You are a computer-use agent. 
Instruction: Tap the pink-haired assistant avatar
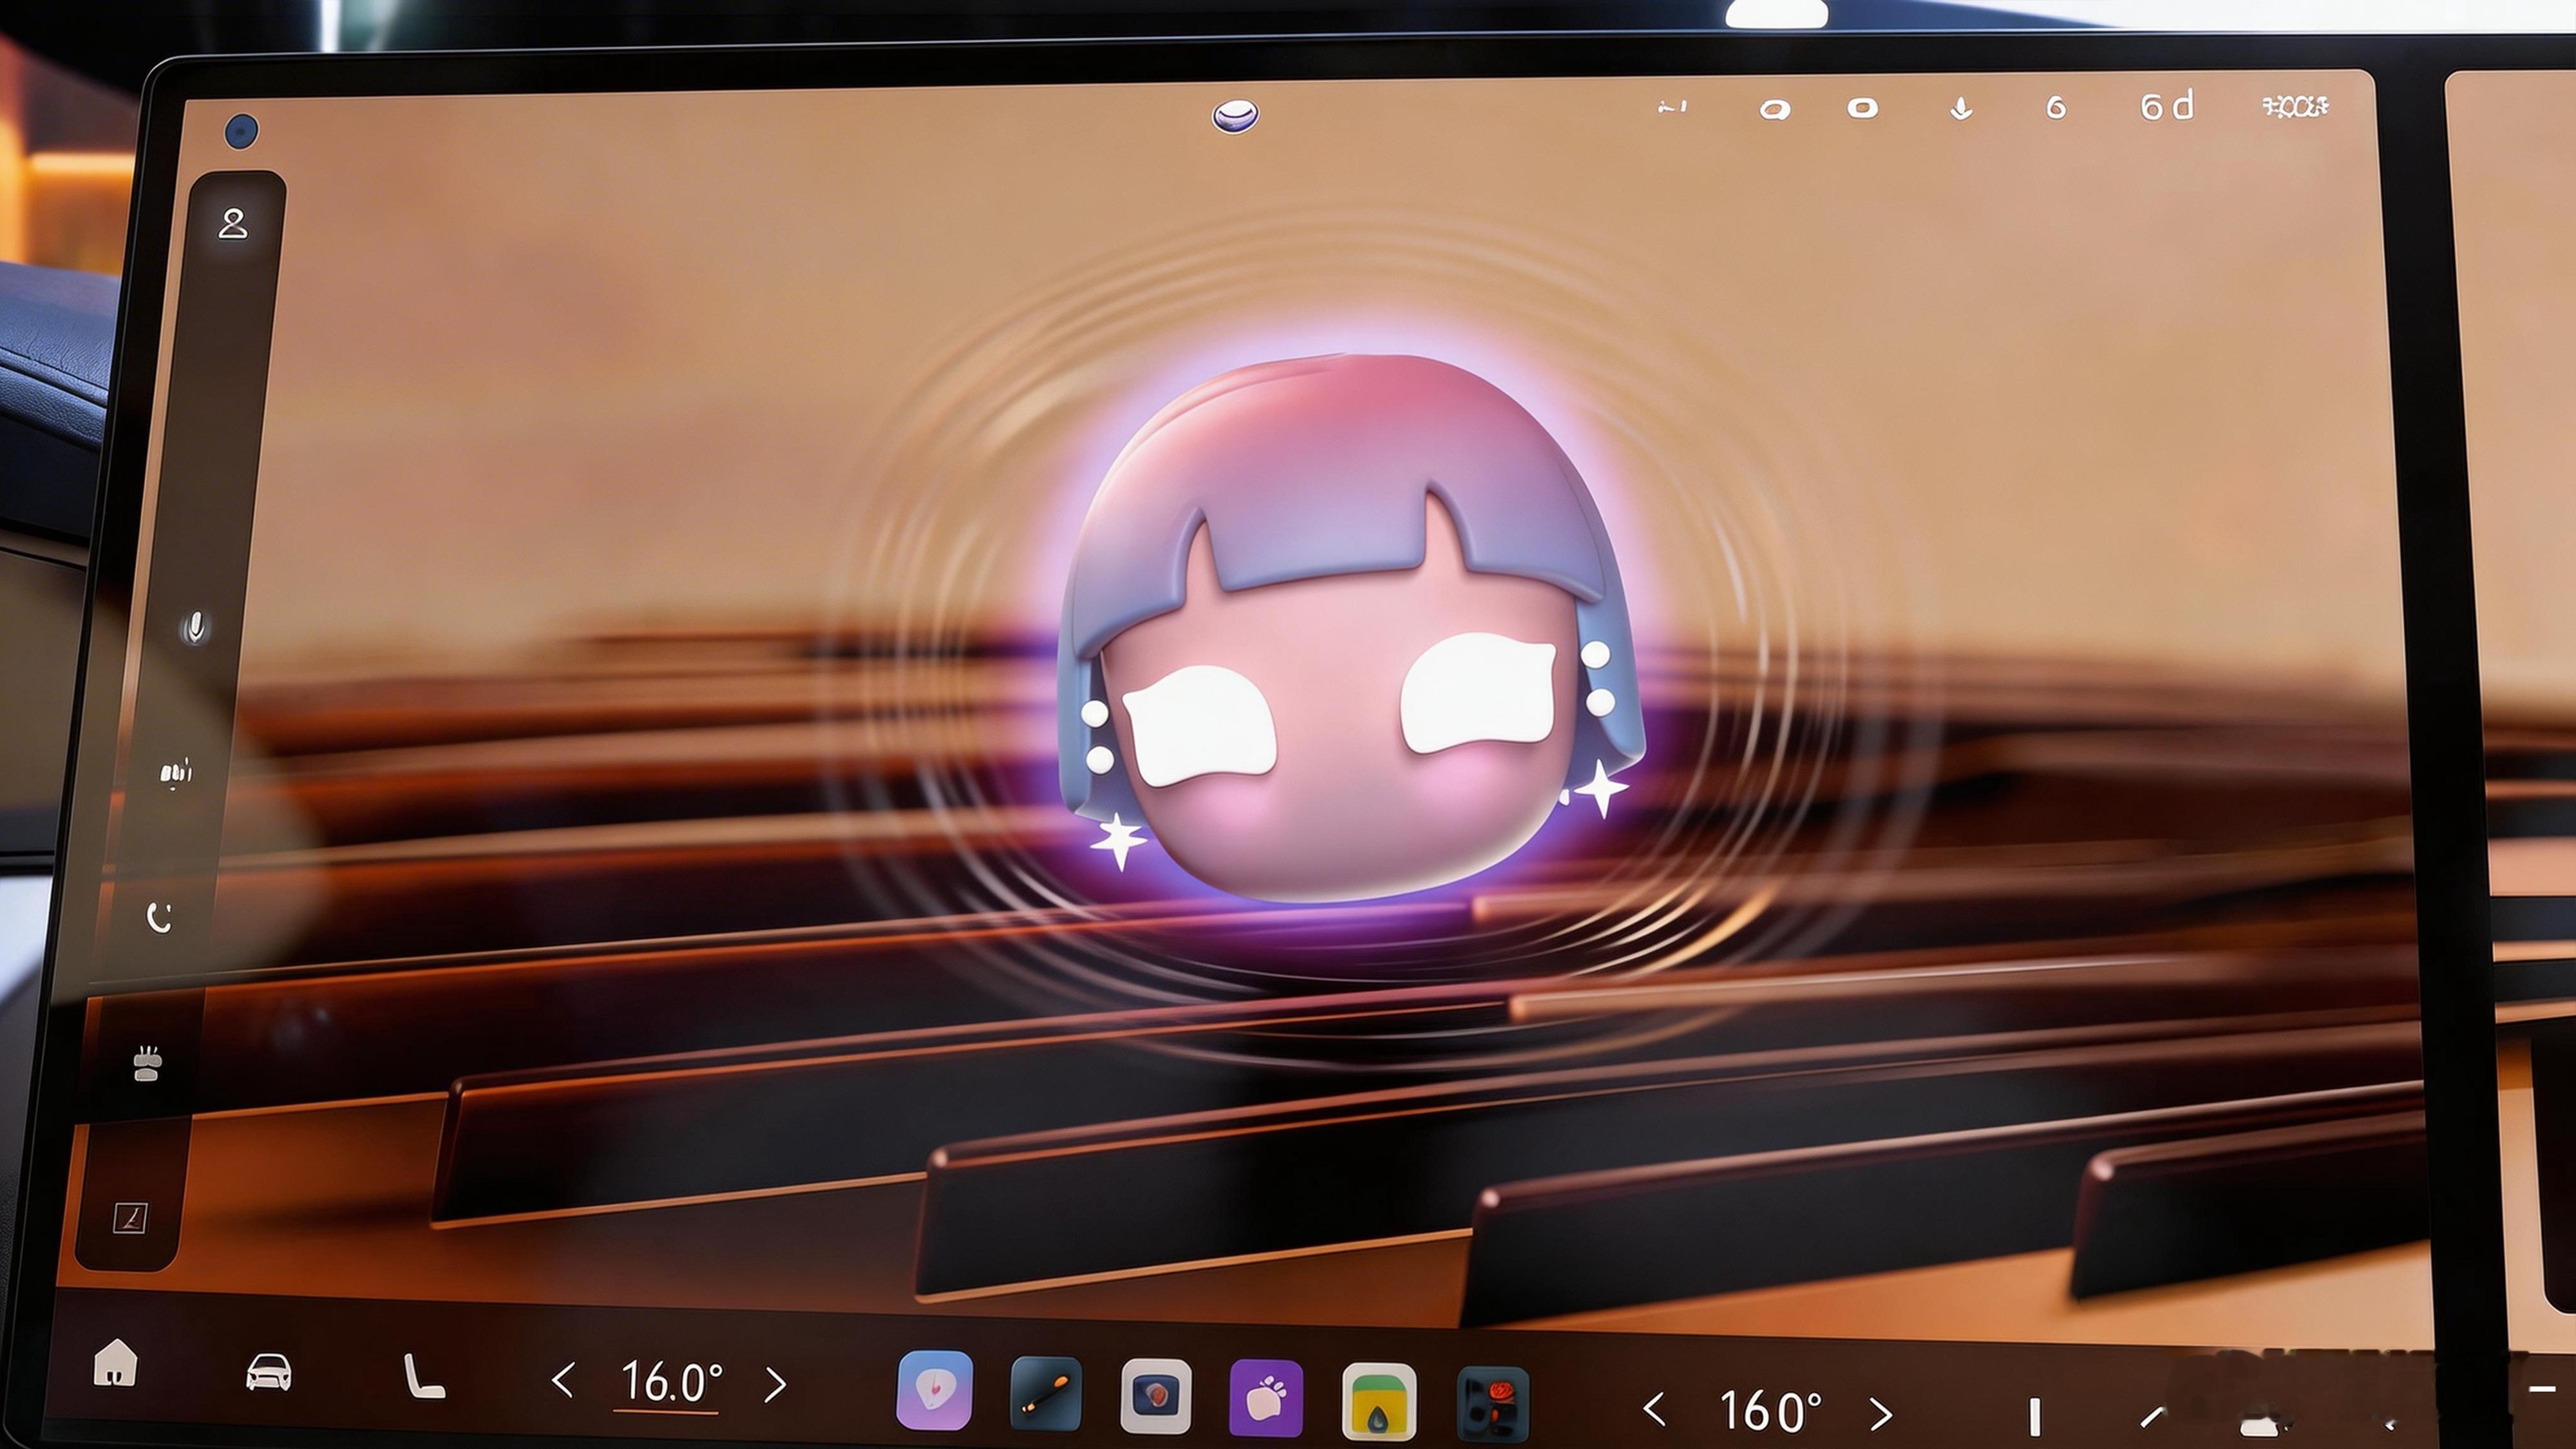pos(1350,640)
